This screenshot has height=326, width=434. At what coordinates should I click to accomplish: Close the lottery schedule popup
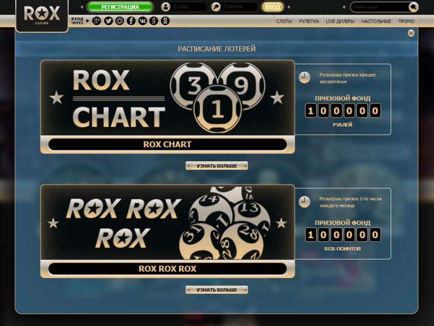coord(411,33)
